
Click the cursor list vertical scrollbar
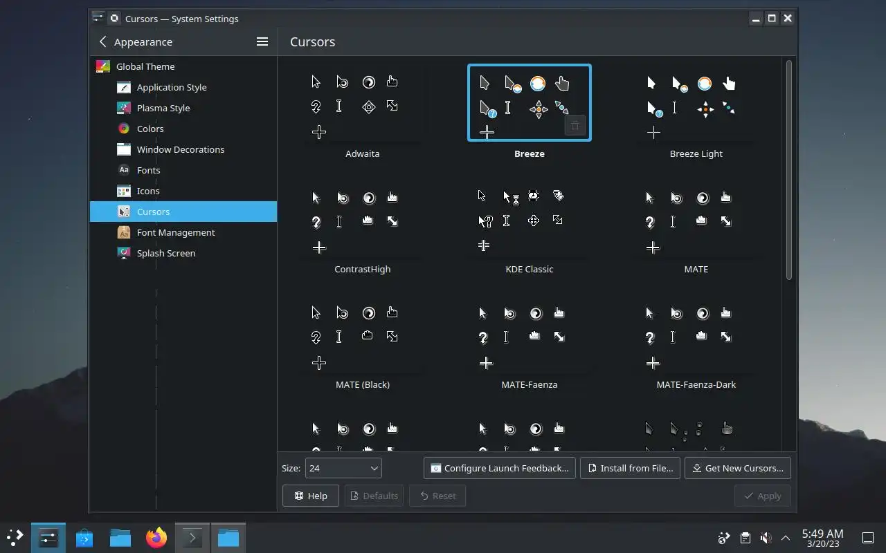[789, 170]
